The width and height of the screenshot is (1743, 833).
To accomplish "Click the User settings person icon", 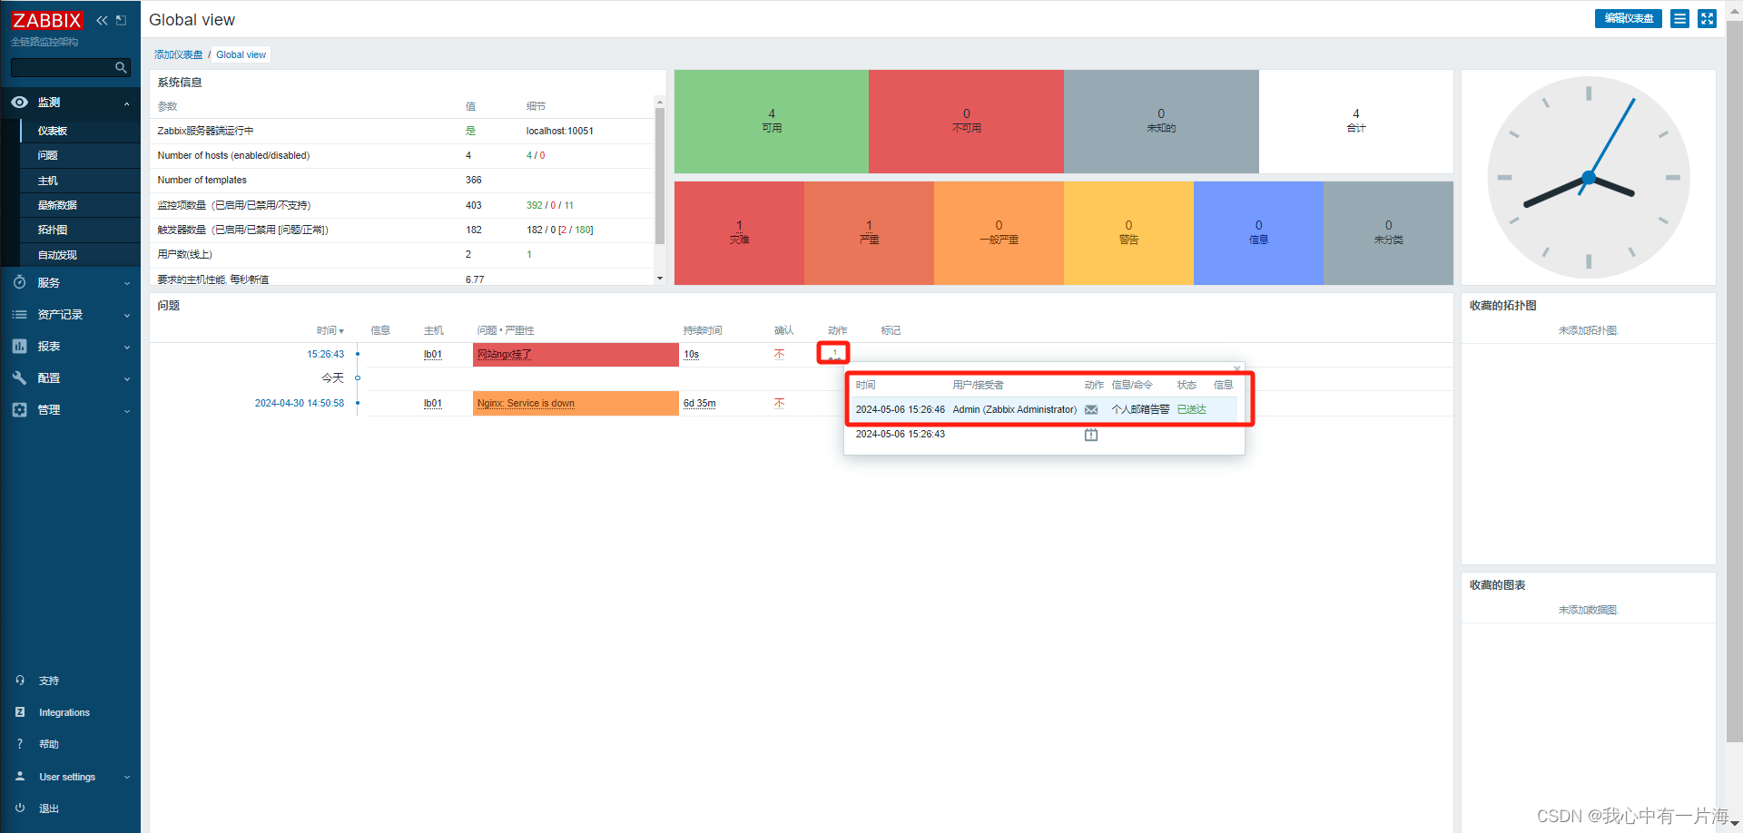I will point(20,777).
